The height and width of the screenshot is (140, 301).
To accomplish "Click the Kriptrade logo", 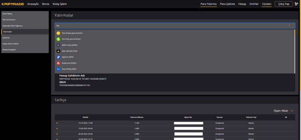I will tap(13, 4).
